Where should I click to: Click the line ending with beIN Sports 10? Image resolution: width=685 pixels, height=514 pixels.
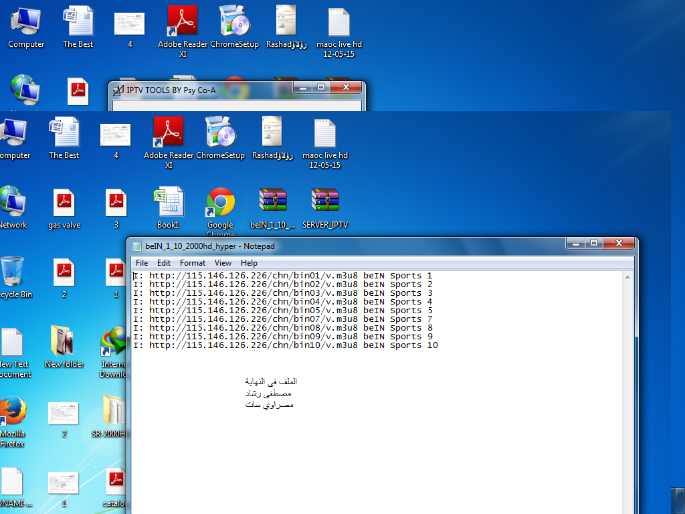click(285, 346)
